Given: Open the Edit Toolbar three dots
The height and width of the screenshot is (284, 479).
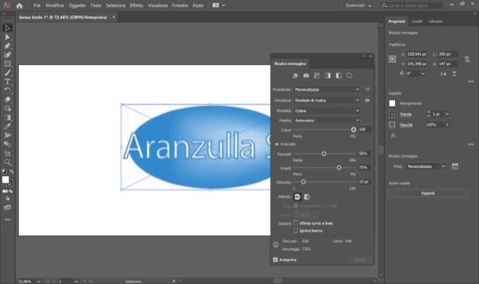Looking at the screenshot, I should [x=7, y=220].
